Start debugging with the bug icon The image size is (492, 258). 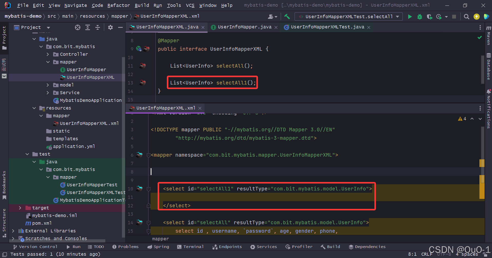pyautogui.click(x=420, y=17)
